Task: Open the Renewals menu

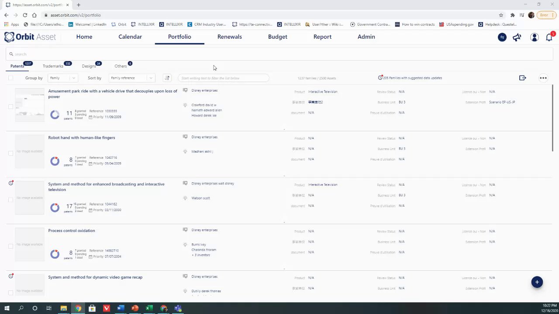Action: coord(230,37)
